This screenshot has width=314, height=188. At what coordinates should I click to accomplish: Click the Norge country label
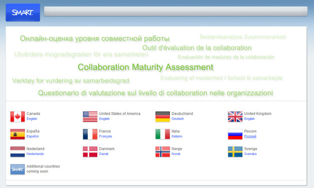[177, 149]
